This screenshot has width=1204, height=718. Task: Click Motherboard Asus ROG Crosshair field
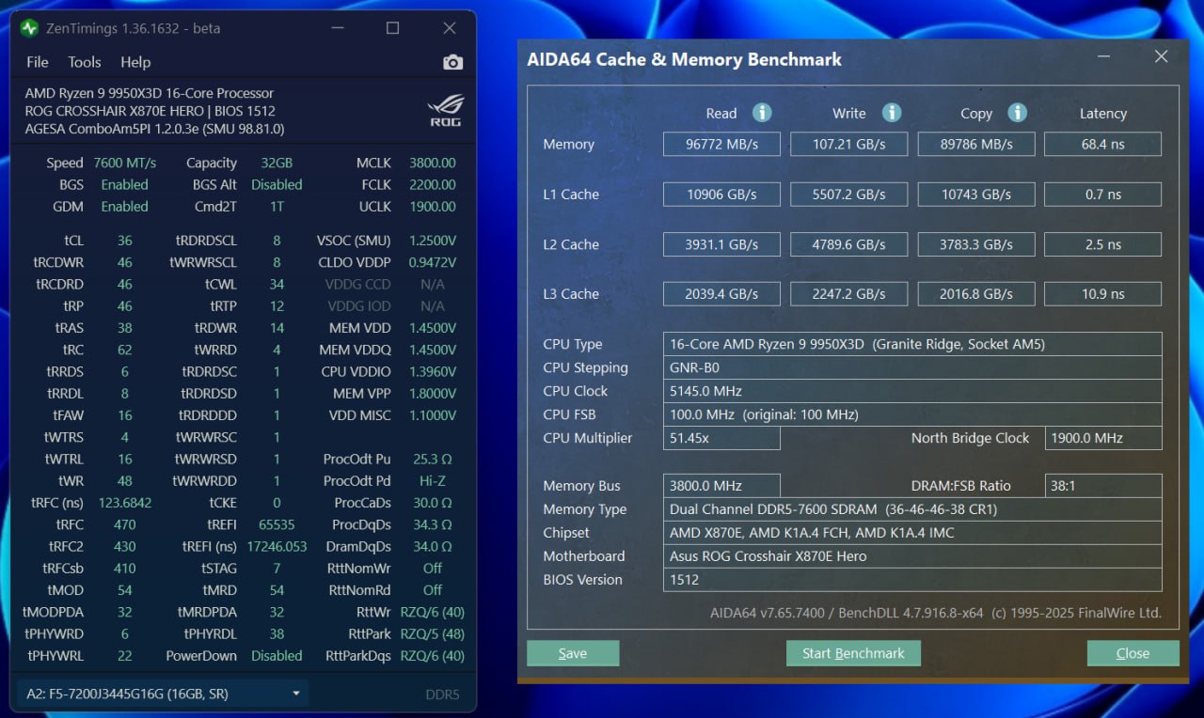[912, 556]
